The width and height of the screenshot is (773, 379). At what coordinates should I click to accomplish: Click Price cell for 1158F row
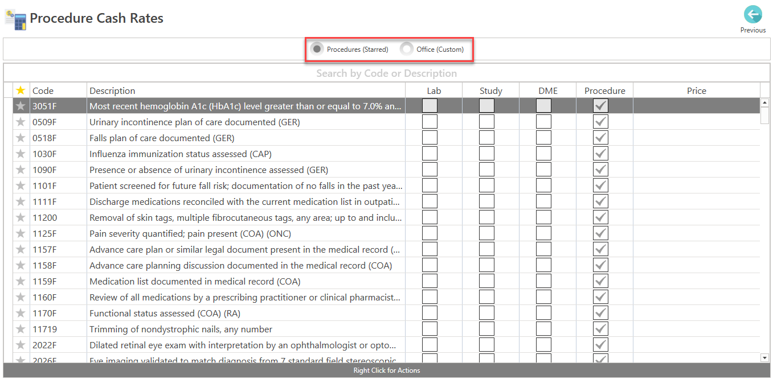click(x=696, y=265)
